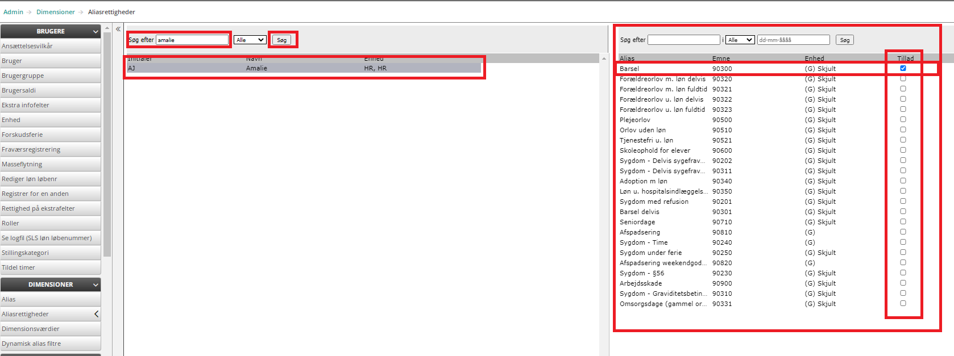Click the user list scroll-up arrow
Screen dimensions: 954x356
click(x=604, y=58)
